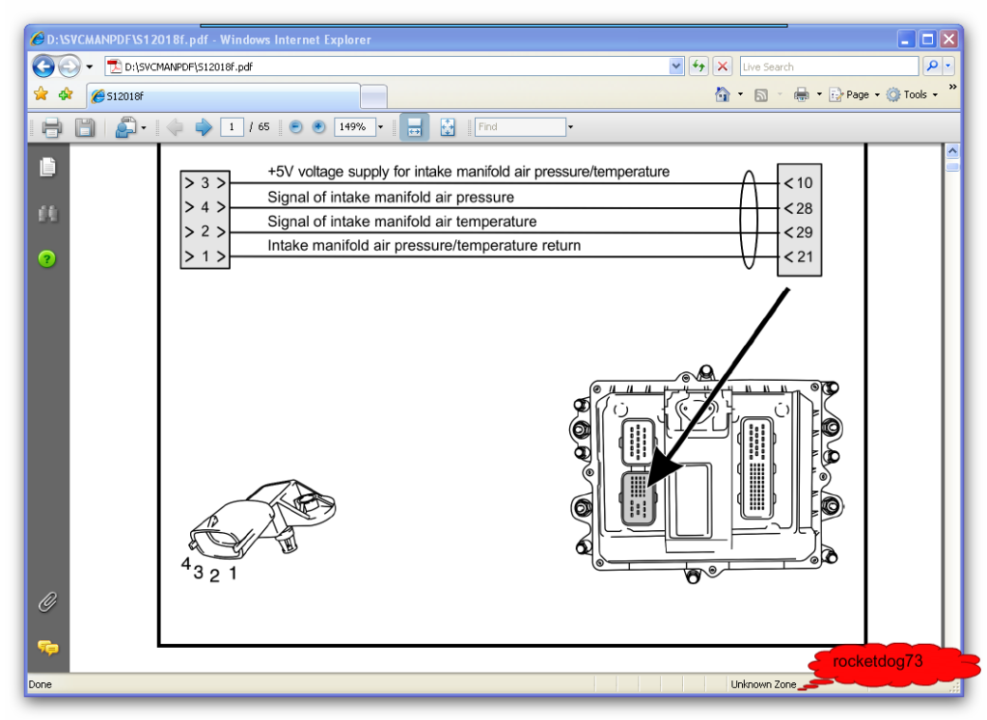Toggle continuous scrolling view mode
Image resolution: width=987 pixels, height=720 pixels.
click(x=414, y=126)
